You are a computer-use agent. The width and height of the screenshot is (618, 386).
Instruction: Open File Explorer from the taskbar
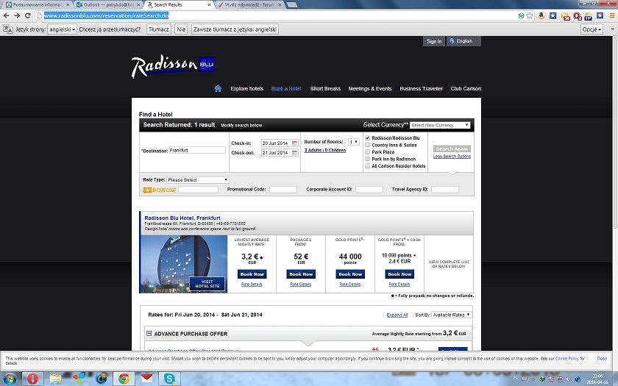(x=56, y=379)
